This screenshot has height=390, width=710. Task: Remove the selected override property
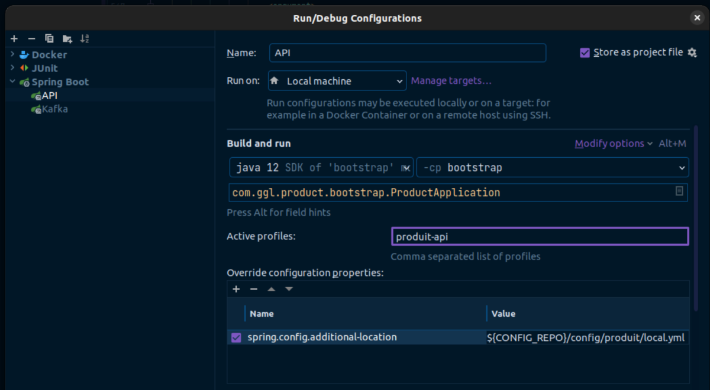(x=254, y=289)
